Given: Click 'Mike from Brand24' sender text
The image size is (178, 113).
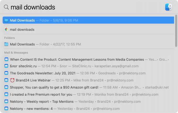Looking at the screenshot, I should [x=88, y=80].
